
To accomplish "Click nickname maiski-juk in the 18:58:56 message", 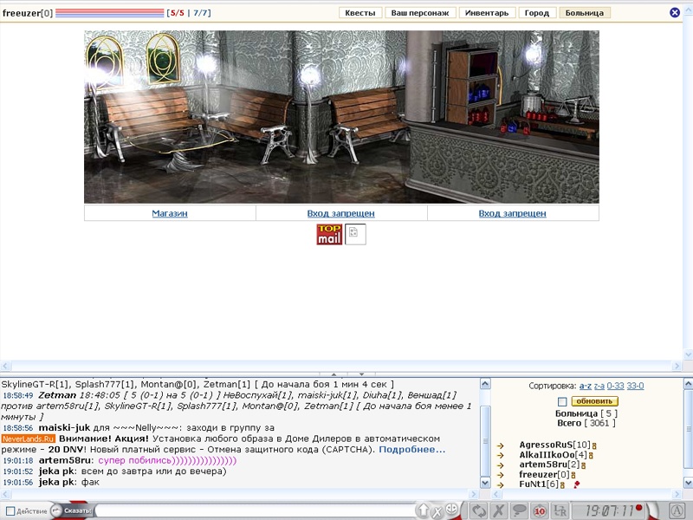I will click(x=64, y=427).
